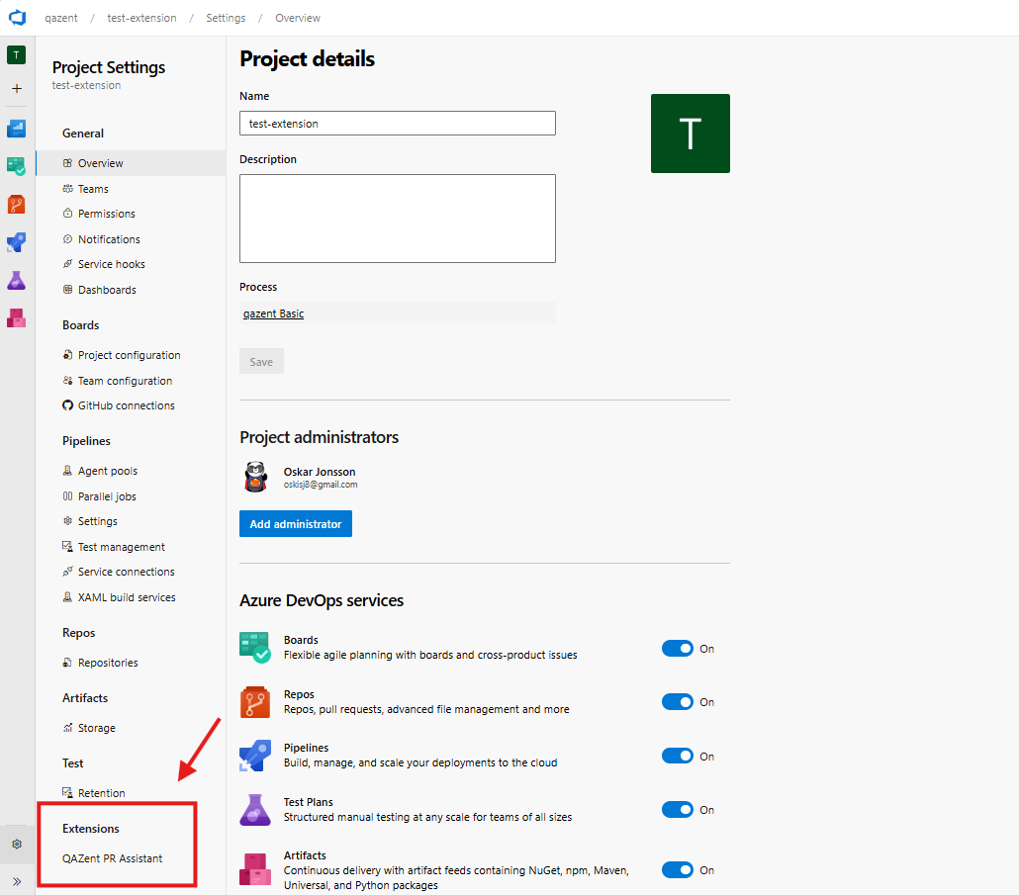Open Service hooks settings
The image size is (1019, 895).
point(131,264)
